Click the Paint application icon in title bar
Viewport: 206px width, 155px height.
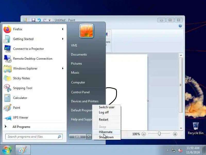[x=25, y=20]
